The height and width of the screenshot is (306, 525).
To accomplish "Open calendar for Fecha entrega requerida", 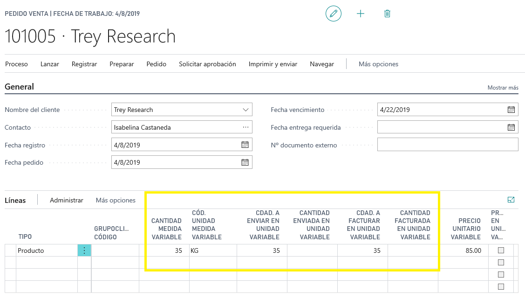I will [x=511, y=127].
